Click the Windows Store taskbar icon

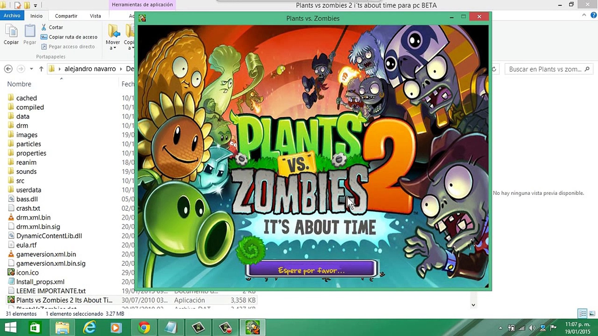click(35, 327)
